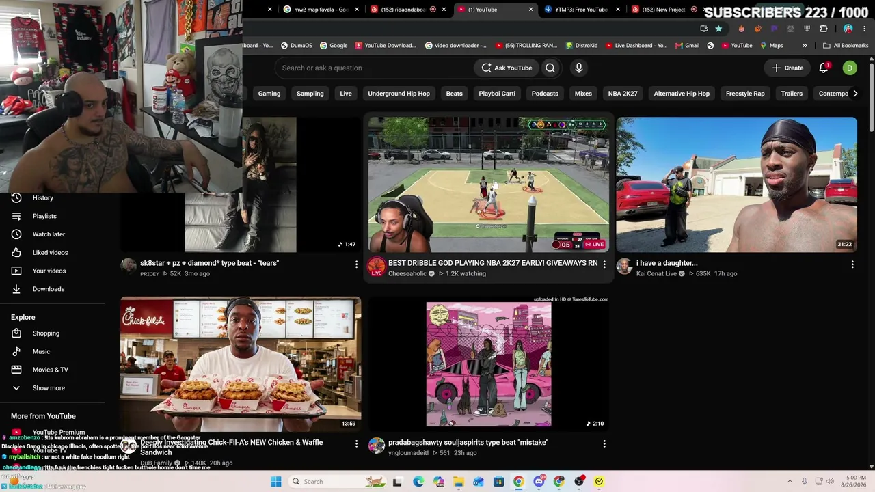Select the Mixes filter chip
This screenshot has width=875, height=492.
point(583,94)
